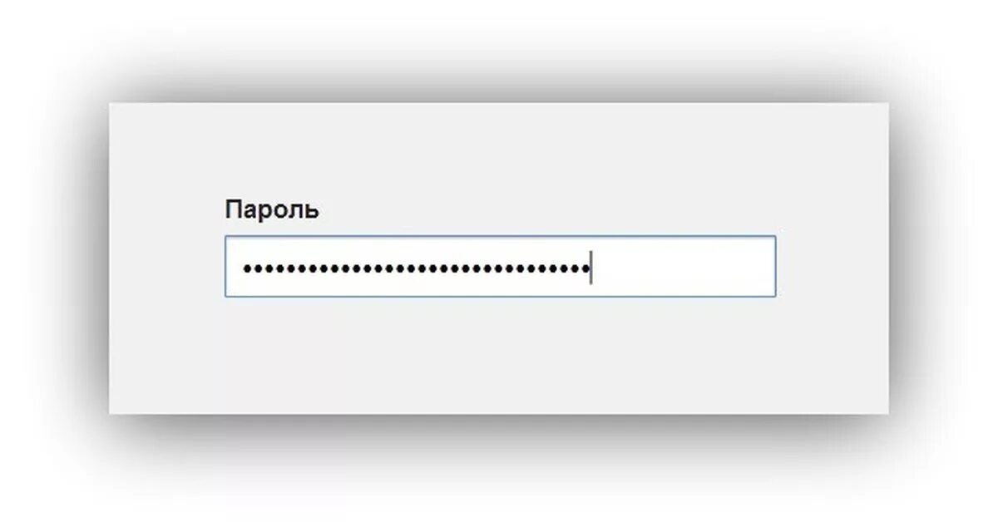The width and height of the screenshot is (998, 522).
Task: Place cursor at the blinking text caret
Action: tap(590, 268)
